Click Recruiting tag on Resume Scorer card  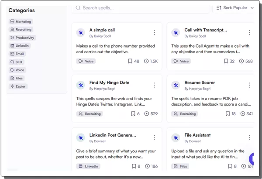coord(184,114)
